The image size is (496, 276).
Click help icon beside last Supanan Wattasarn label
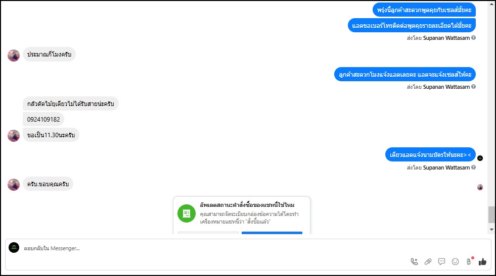coord(474,168)
